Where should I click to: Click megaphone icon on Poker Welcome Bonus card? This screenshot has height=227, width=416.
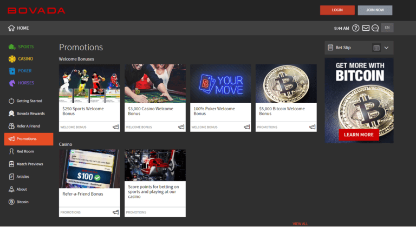pyautogui.click(x=247, y=127)
